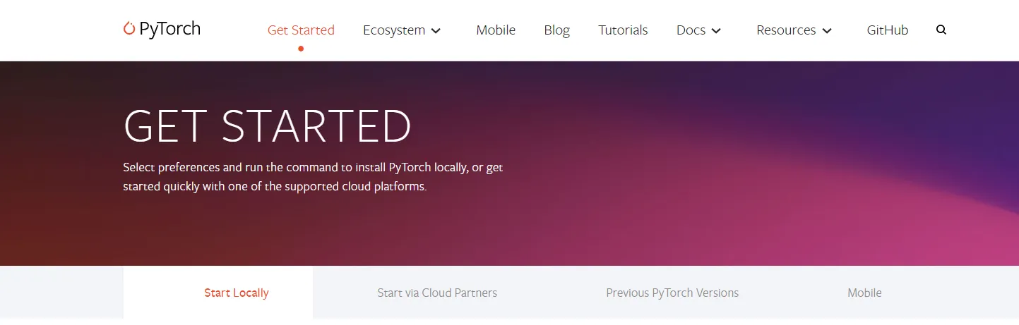Viewport: 1019px width, 325px height.
Task: Click the PyTorch flame logo icon
Action: [129, 28]
